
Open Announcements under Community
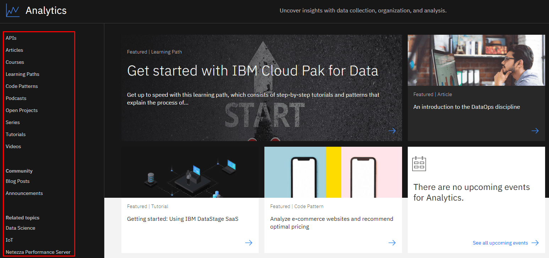24,193
